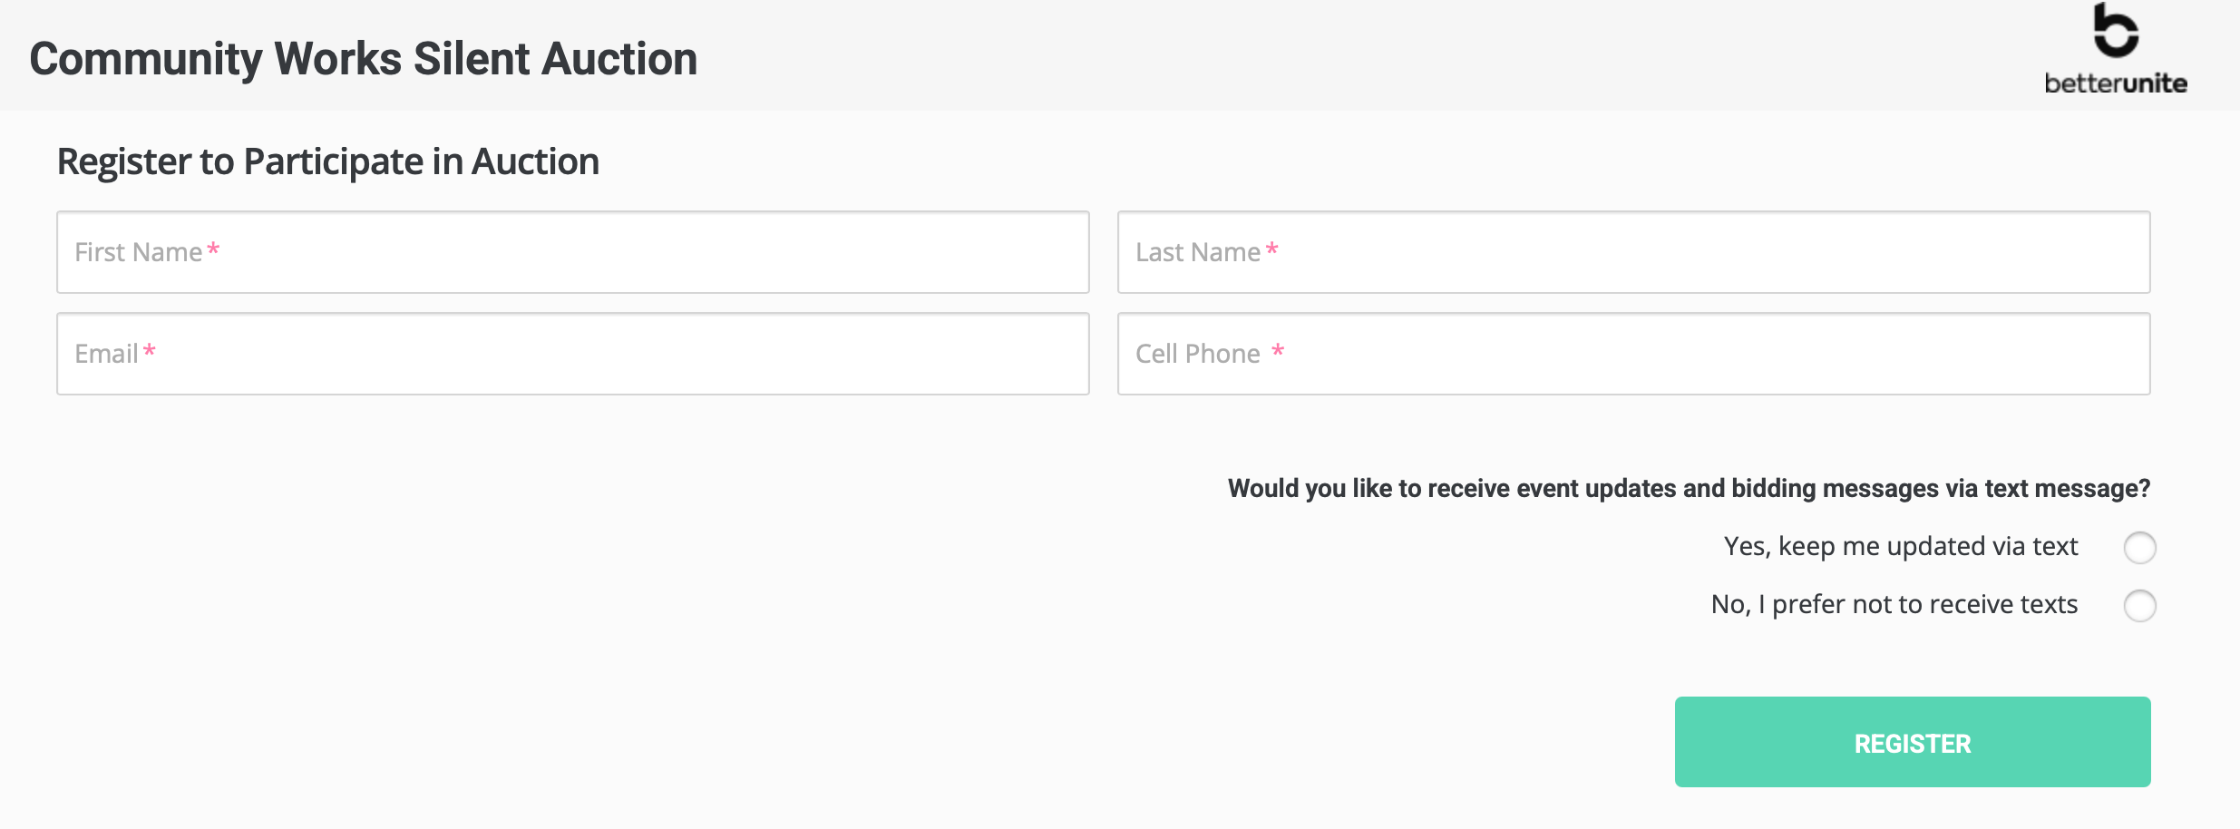2240x829 pixels.
Task: Select "No, I prefer not to receive texts" radio
Action: click(2139, 606)
